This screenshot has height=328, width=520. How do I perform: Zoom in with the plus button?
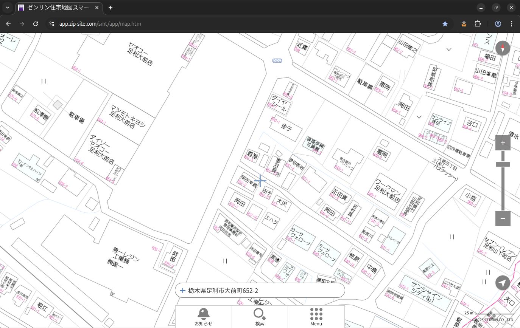tap(503, 143)
